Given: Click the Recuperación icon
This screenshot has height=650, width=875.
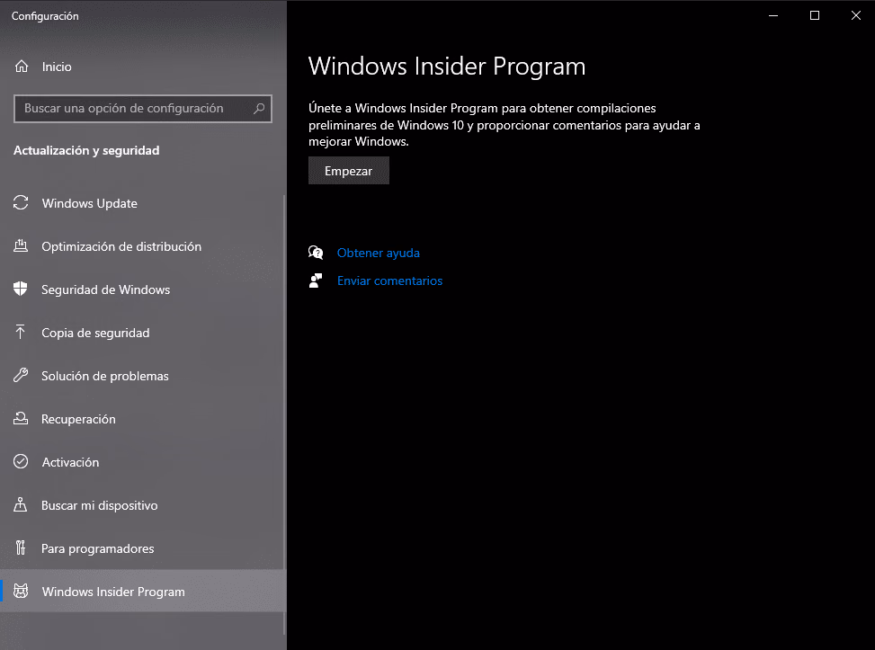Looking at the screenshot, I should [x=21, y=418].
